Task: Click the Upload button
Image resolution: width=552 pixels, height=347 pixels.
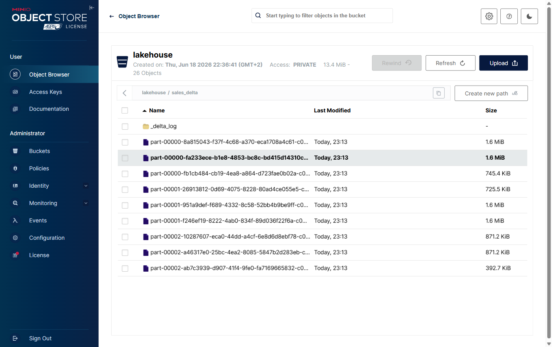Action: click(x=504, y=63)
